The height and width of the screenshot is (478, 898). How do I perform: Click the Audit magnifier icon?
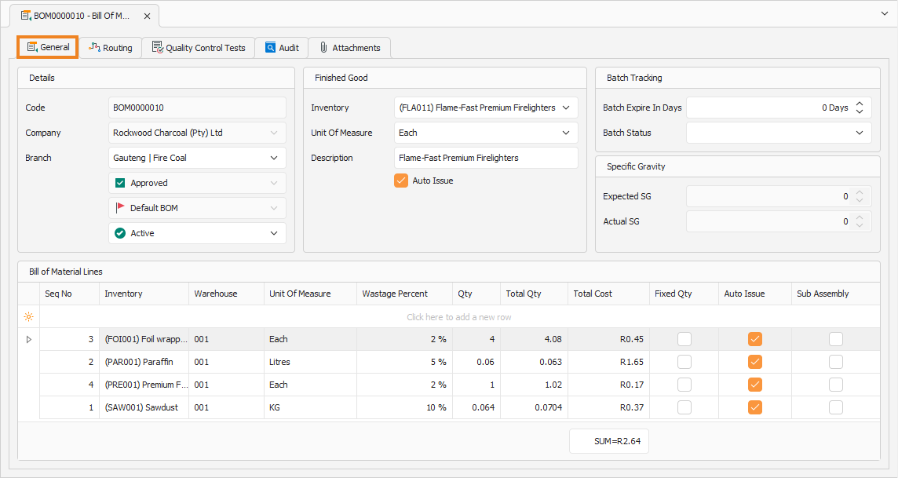[270, 48]
